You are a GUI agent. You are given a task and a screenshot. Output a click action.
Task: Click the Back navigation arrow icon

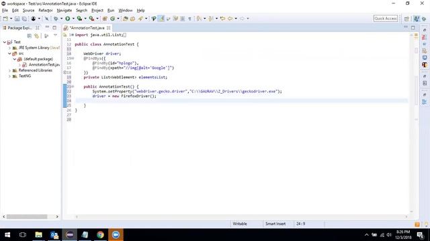(230, 19)
